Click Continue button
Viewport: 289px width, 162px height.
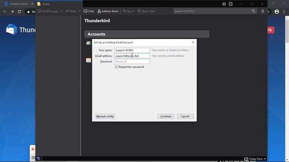[x=166, y=117]
